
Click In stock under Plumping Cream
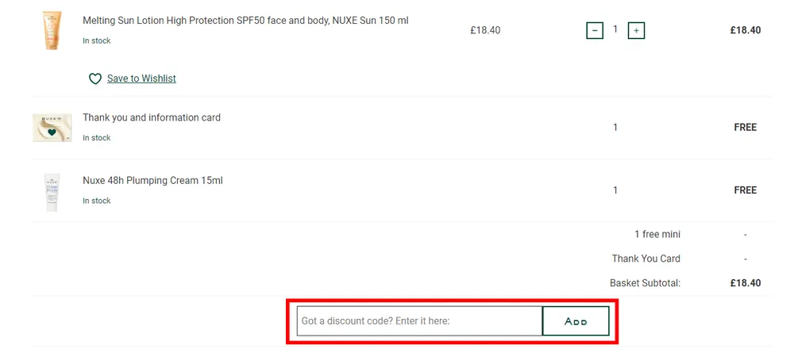[97, 201]
